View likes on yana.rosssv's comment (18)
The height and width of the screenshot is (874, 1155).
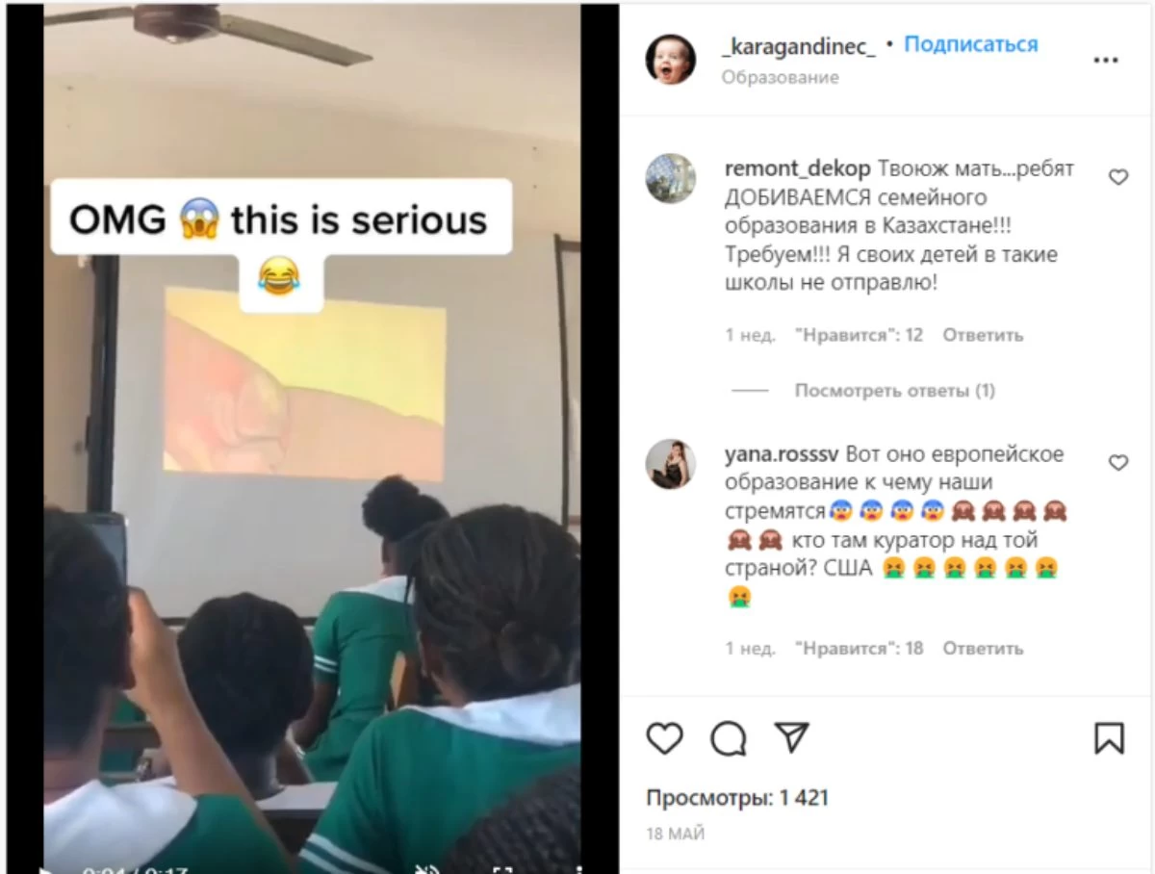coord(860,649)
